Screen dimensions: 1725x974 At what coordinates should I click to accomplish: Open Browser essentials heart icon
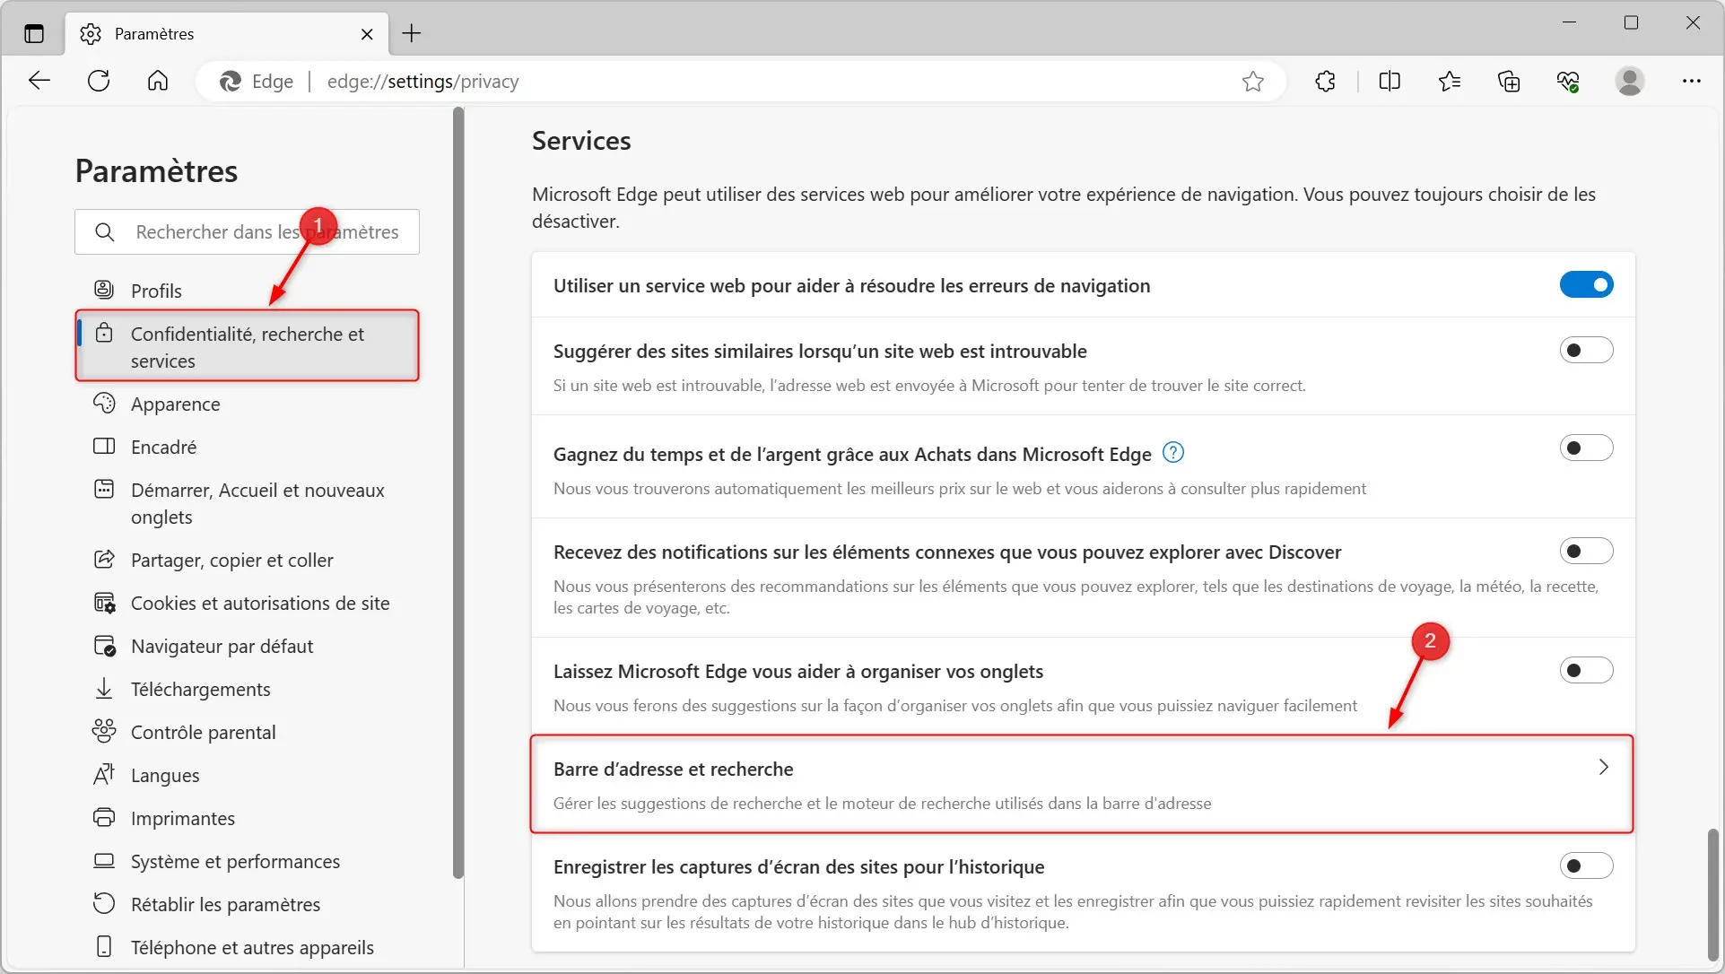tap(1568, 82)
